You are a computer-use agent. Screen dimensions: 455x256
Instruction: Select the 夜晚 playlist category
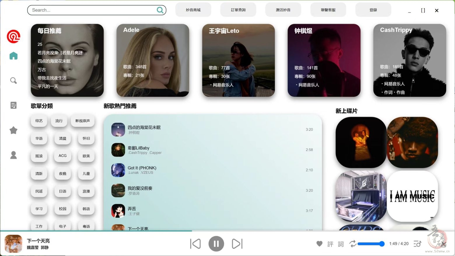63,174
